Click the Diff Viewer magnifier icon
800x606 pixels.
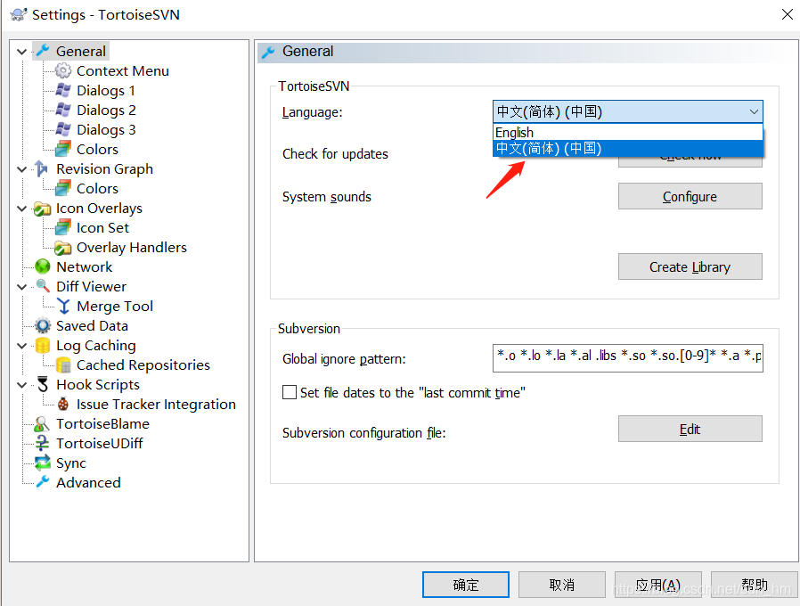pyautogui.click(x=43, y=286)
